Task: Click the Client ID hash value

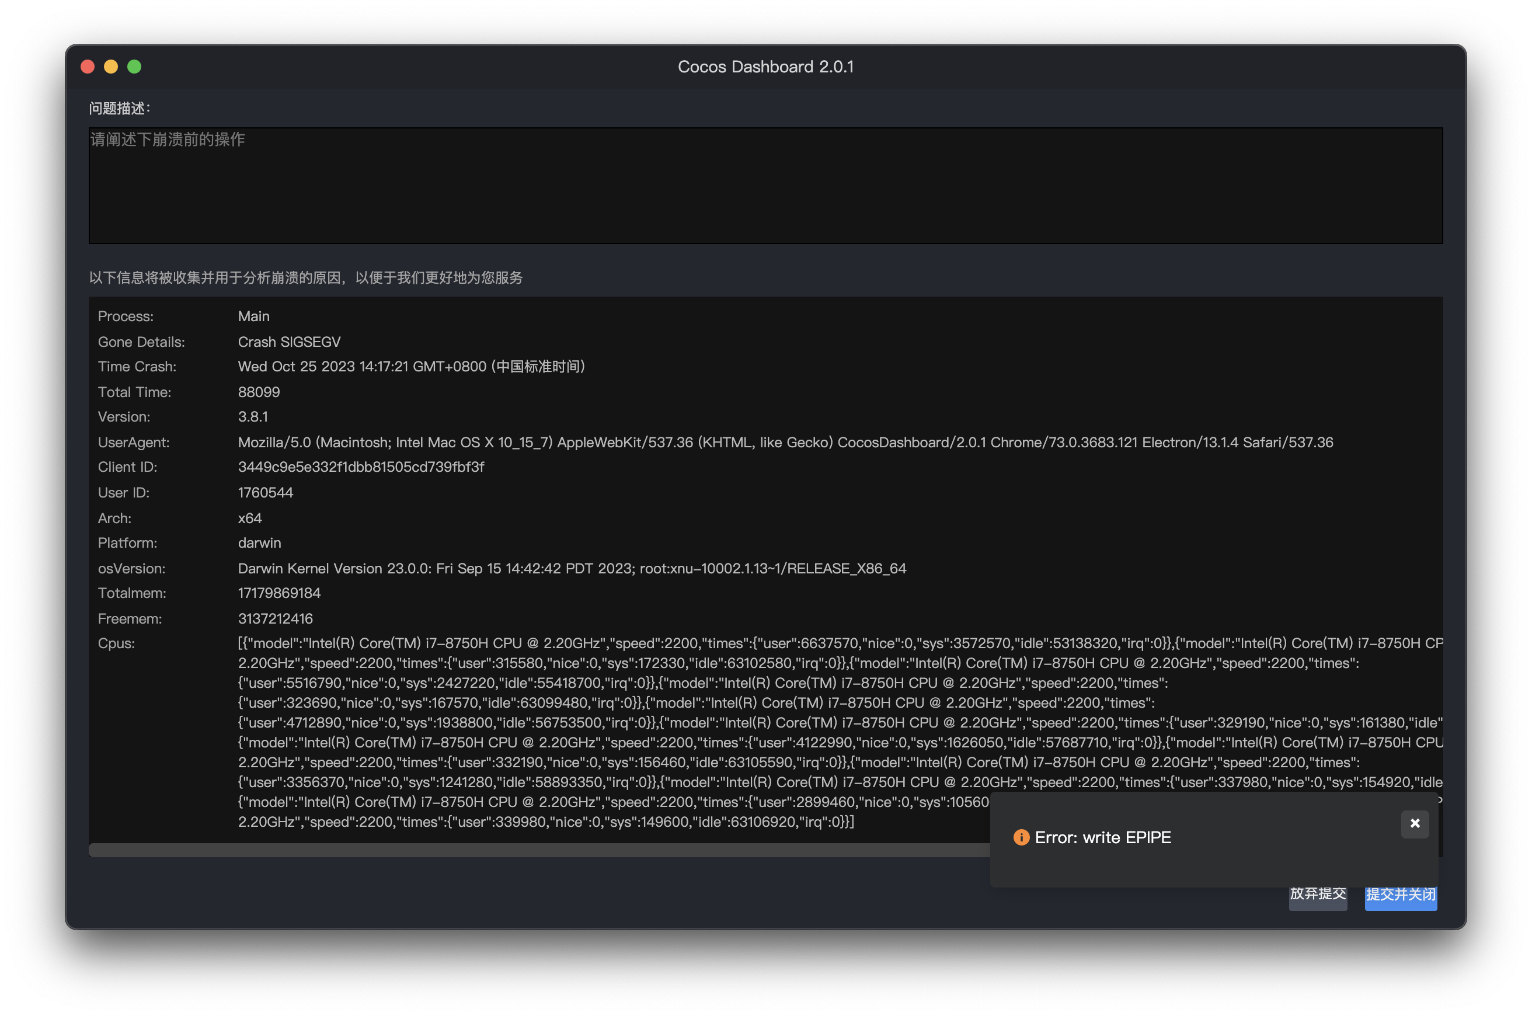Action: 361,467
